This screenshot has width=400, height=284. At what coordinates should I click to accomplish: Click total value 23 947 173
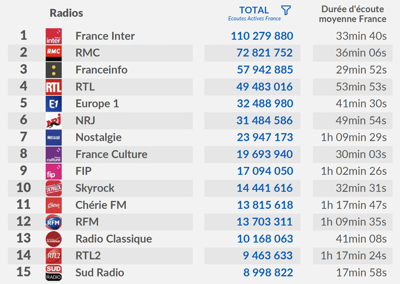[x=265, y=137]
